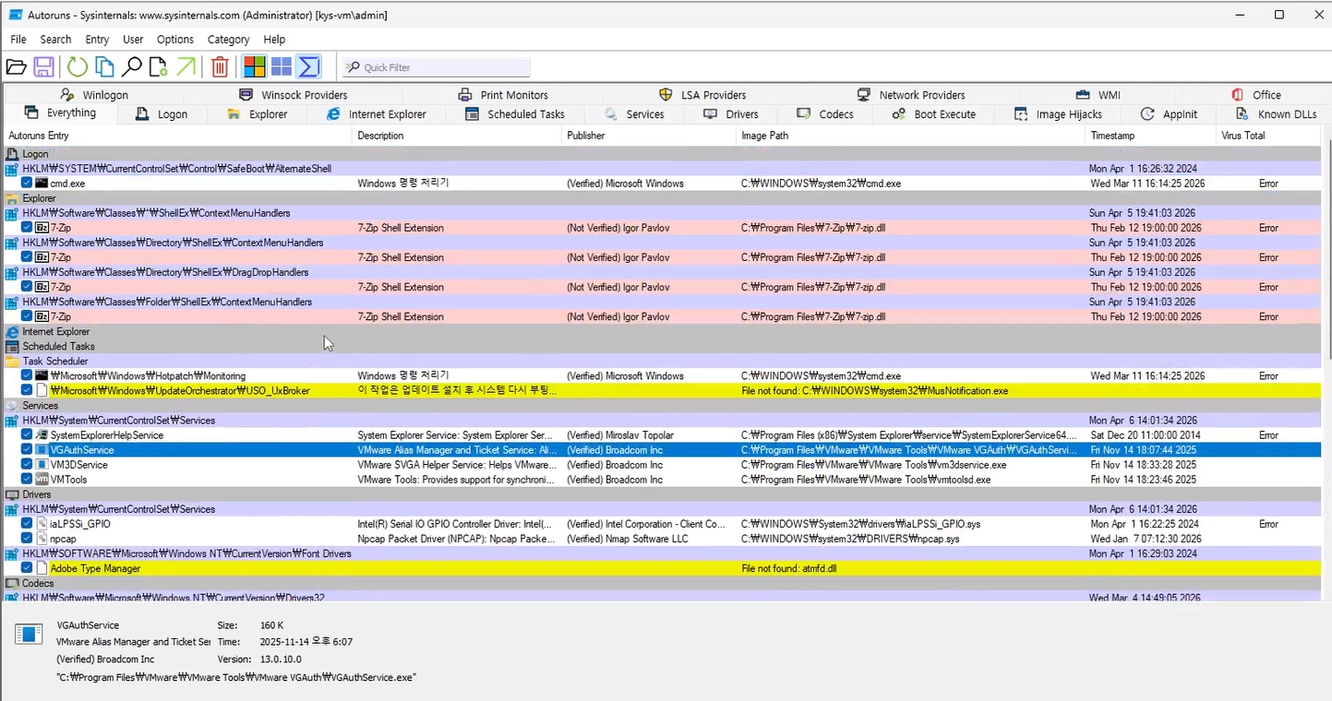Click the Find magnifier in the toolbar

132,66
